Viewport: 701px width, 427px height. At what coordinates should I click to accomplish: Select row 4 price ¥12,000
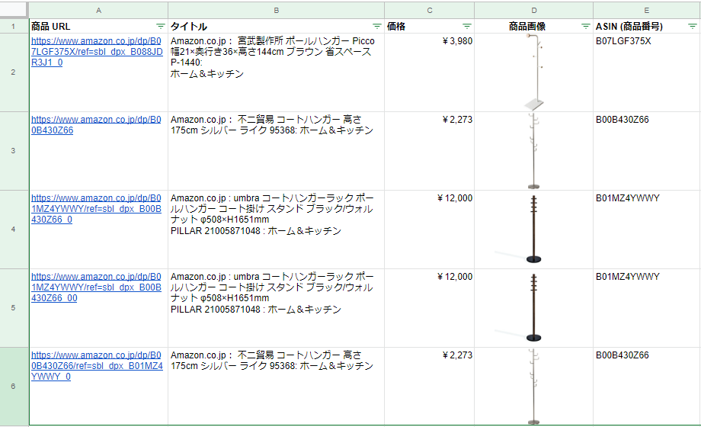coord(429,230)
